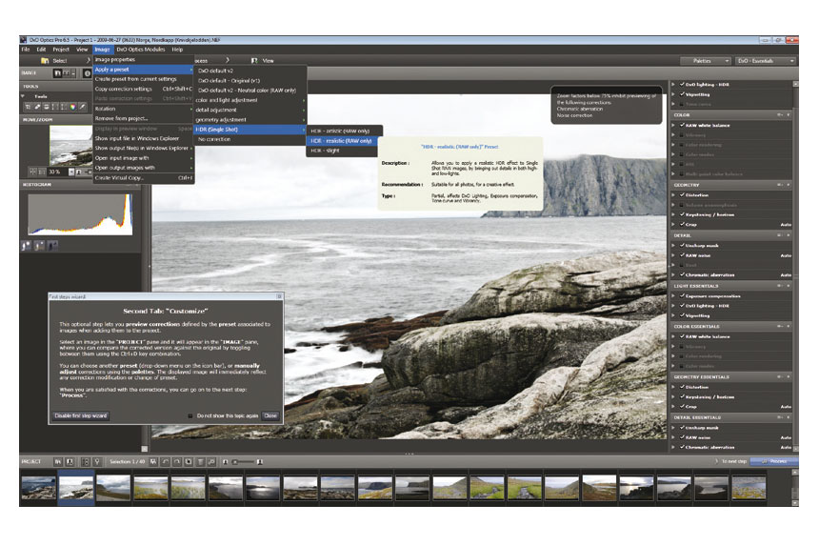Viewport: 819px width, 546px height.
Task: Check 'Do not show this topic again'
Action: [x=190, y=415]
